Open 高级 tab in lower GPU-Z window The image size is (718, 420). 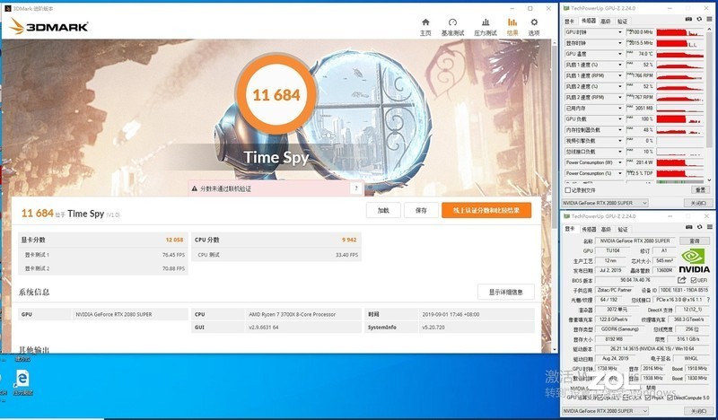pos(606,229)
